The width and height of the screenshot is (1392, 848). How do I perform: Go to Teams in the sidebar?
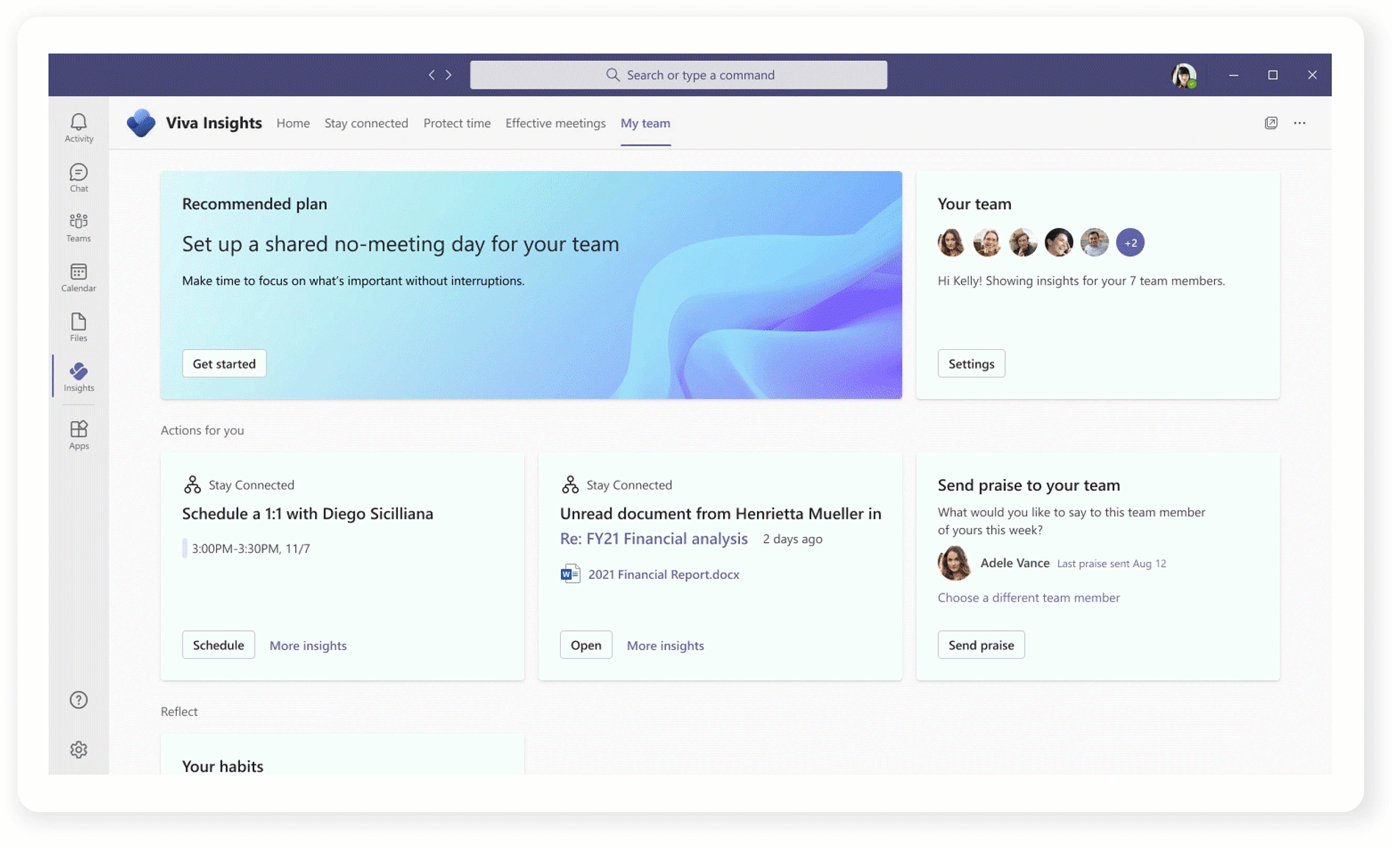79,227
